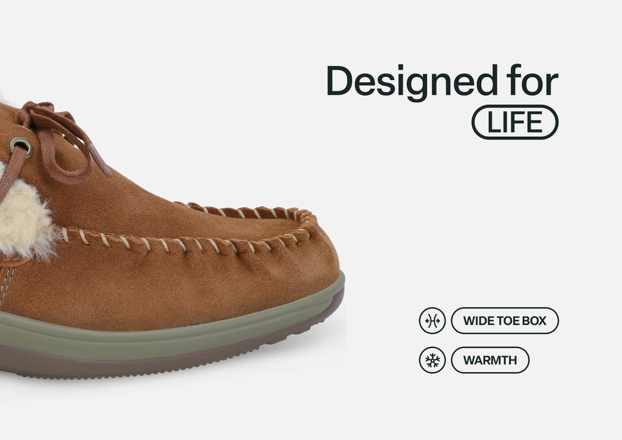Click the snowflake warmth icon

[x=432, y=360]
